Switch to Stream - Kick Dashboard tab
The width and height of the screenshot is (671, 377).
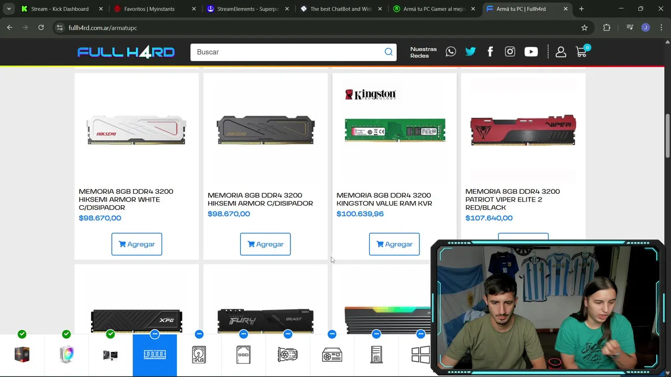(62, 9)
